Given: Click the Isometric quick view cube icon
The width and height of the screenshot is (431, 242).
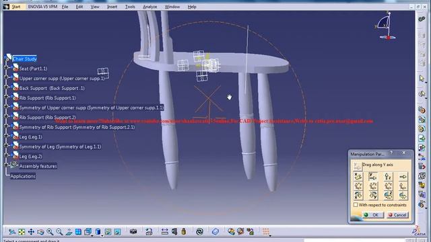Looking at the screenshot, I should coord(88,232).
